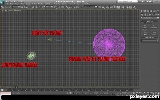Open the Material Editor

123,7
